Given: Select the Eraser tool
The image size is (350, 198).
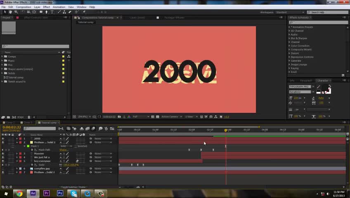Looking at the screenshot, I should click(x=70, y=12).
